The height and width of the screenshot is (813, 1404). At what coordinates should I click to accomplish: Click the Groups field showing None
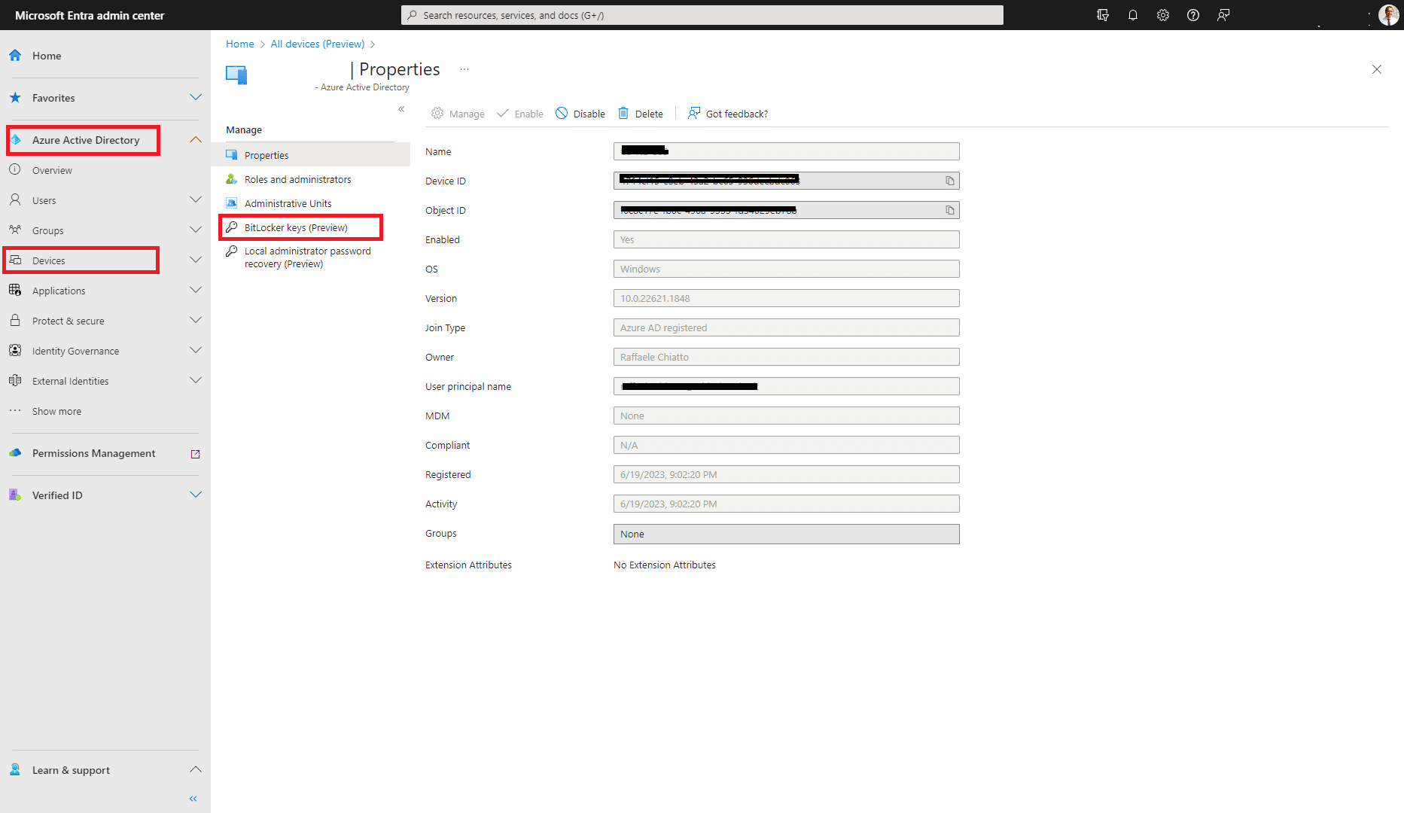click(x=787, y=534)
